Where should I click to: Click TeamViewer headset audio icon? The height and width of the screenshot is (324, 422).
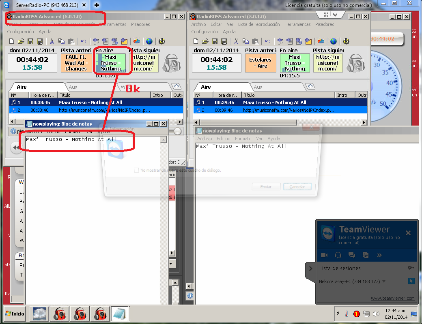point(338,255)
